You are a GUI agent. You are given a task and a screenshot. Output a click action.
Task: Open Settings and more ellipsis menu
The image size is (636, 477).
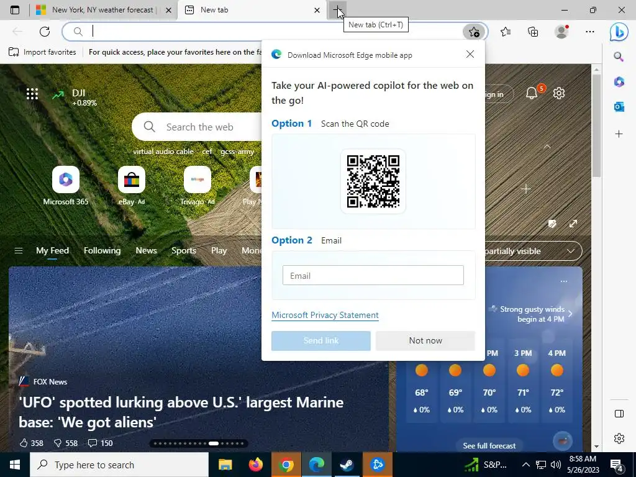pos(590,32)
